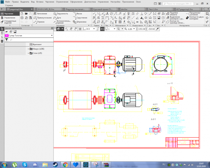Image resolution: width=210 pixels, height=168 pixels.
Task: Expand the Слои (х35) tree node
Action: [x=28, y=53]
